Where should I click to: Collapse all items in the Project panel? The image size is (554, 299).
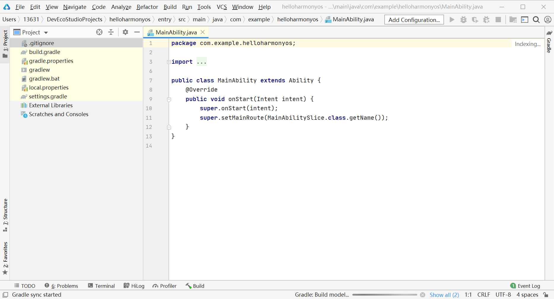pyautogui.click(x=111, y=32)
